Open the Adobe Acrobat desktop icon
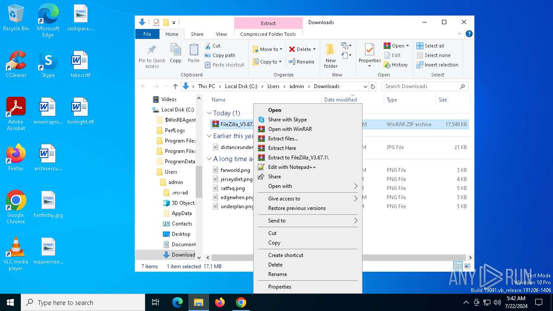This screenshot has height=311, width=553. point(16,114)
